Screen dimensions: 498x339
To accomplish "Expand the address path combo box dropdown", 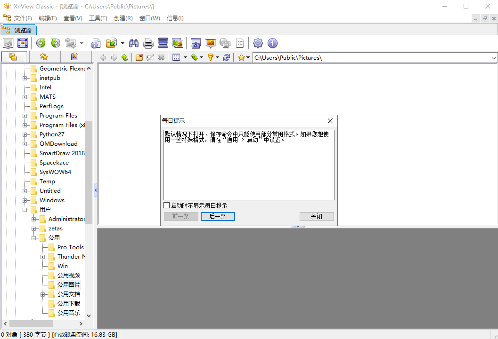I will click(493, 58).
